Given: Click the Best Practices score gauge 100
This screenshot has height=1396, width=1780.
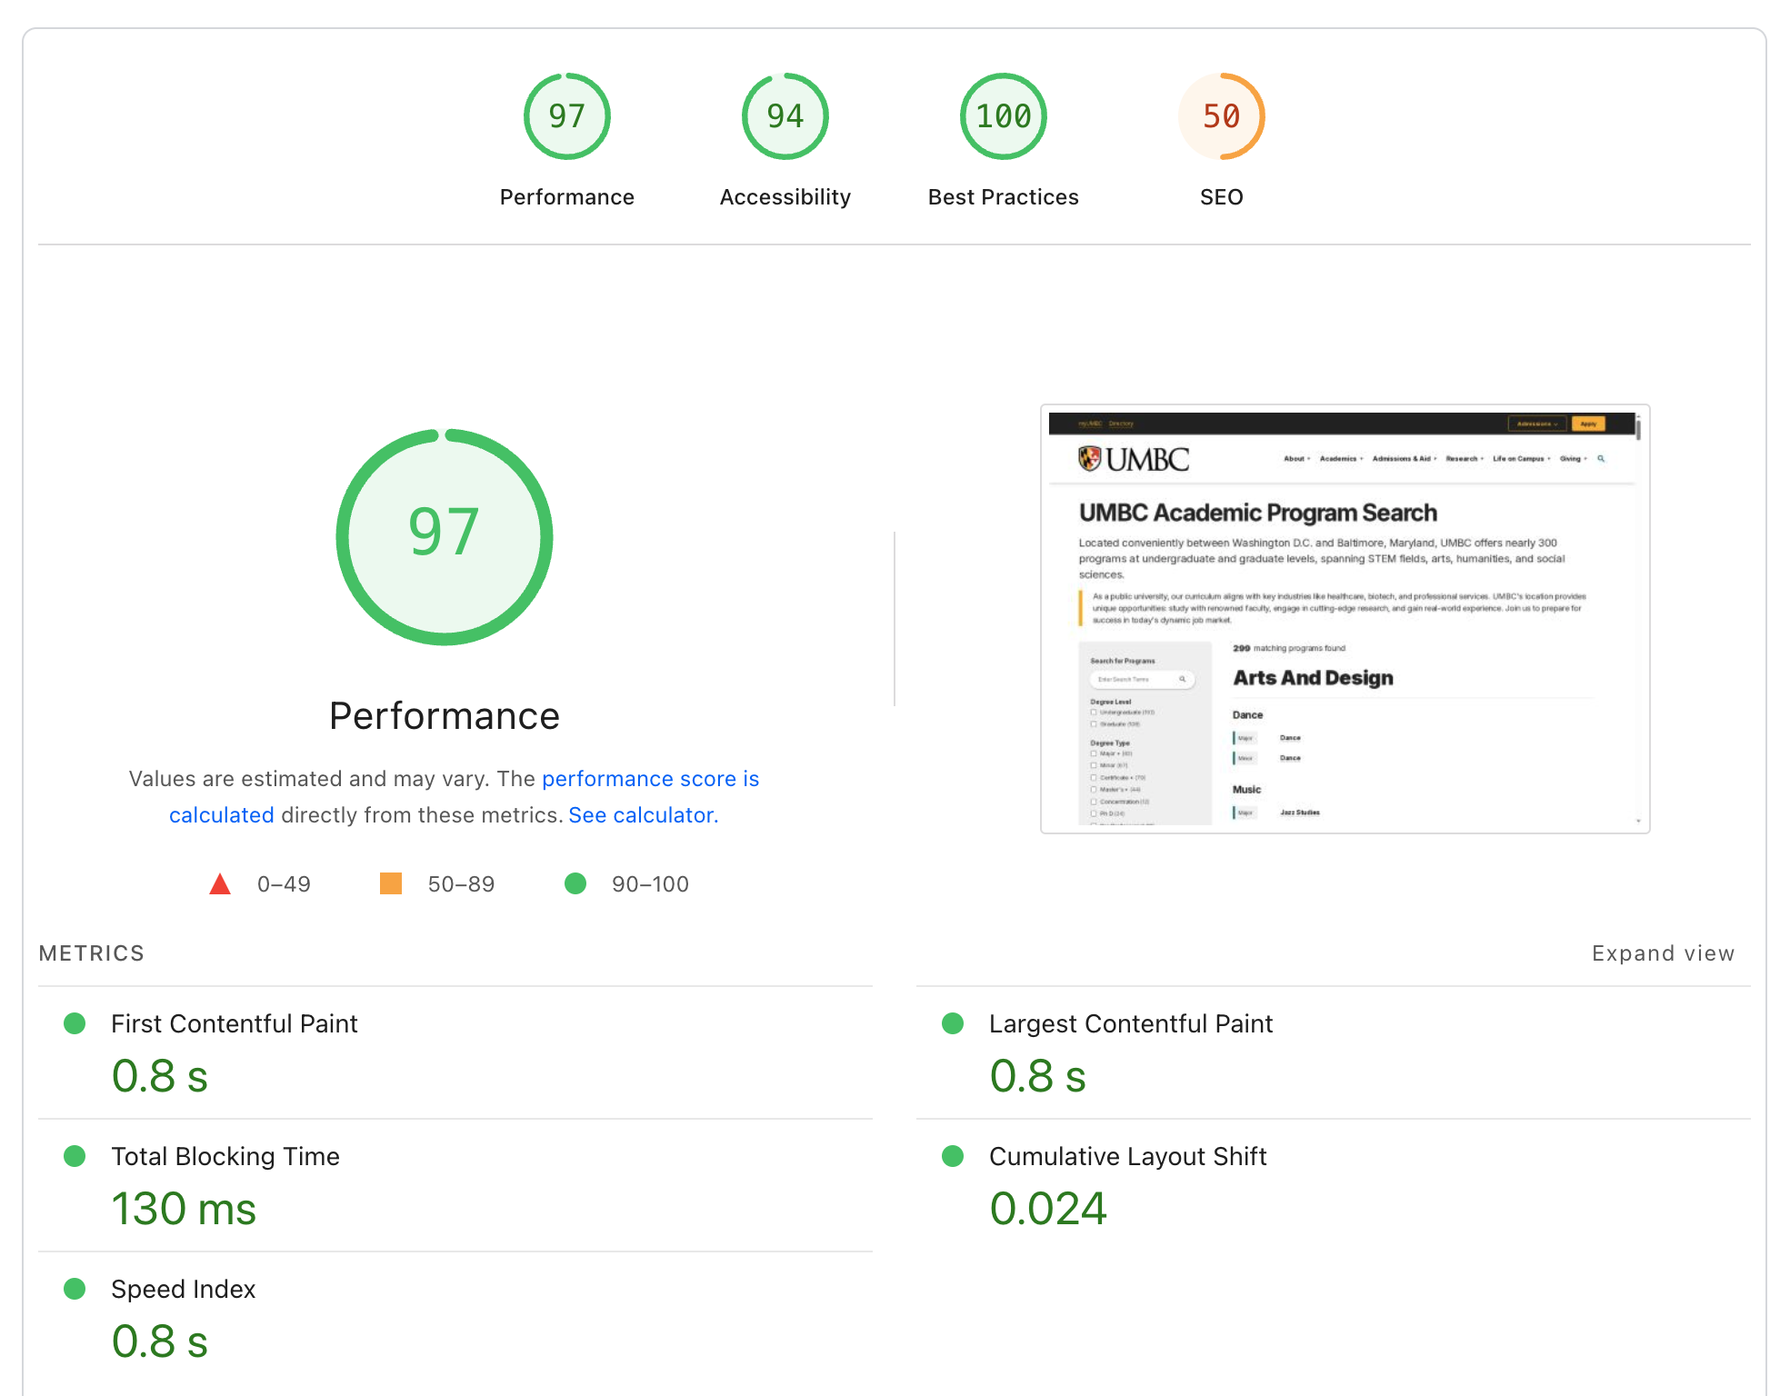Looking at the screenshot, I should (x=1003, y=116).
